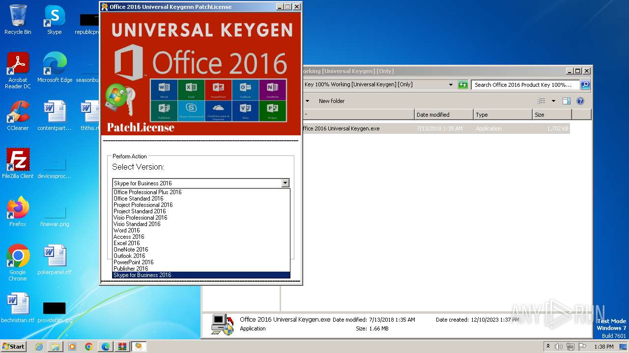629x353 pixels.
Task: Pick Visio Professional 2016 entry
Action: pos(201,218)
